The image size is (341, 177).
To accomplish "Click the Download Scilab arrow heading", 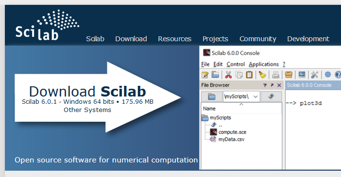I will click(87, 92).
